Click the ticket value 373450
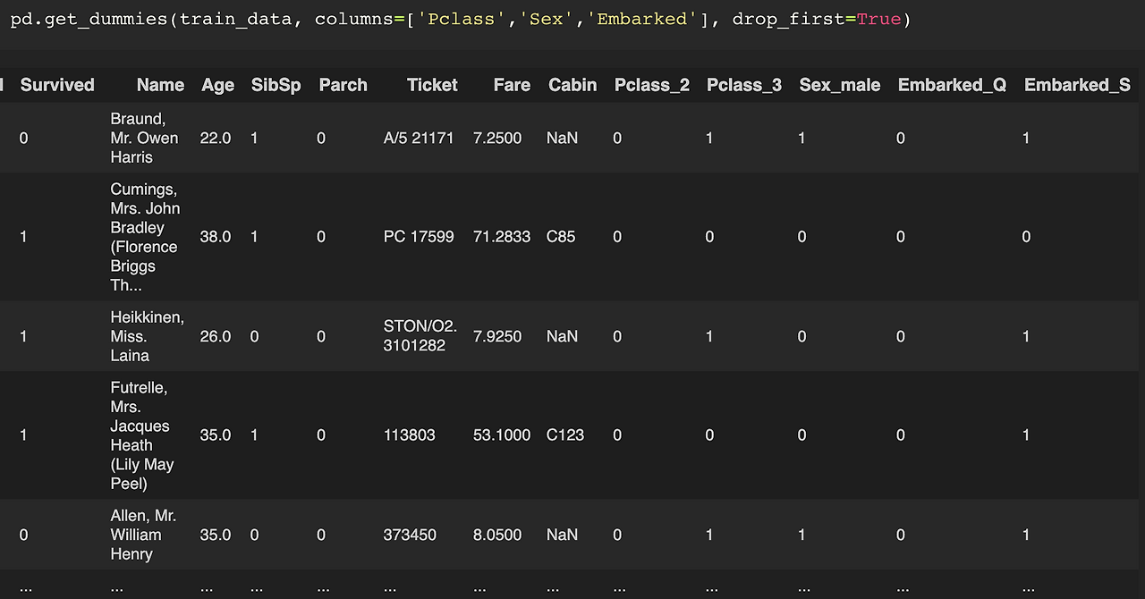This screenshot has height=599, width=1145. tap(410, 535)
